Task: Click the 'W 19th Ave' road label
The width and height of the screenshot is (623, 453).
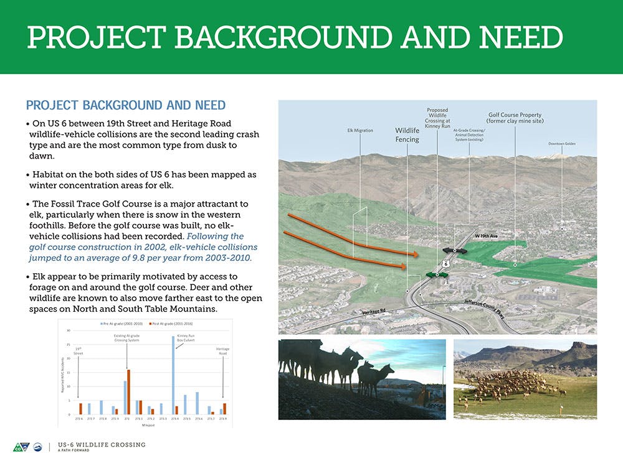Action: 487,236
